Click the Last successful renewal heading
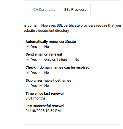123x129 pixels. [45, 106]
